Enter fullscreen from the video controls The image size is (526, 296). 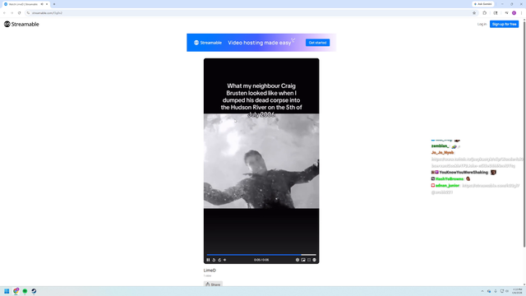click(x=309, y=260)
